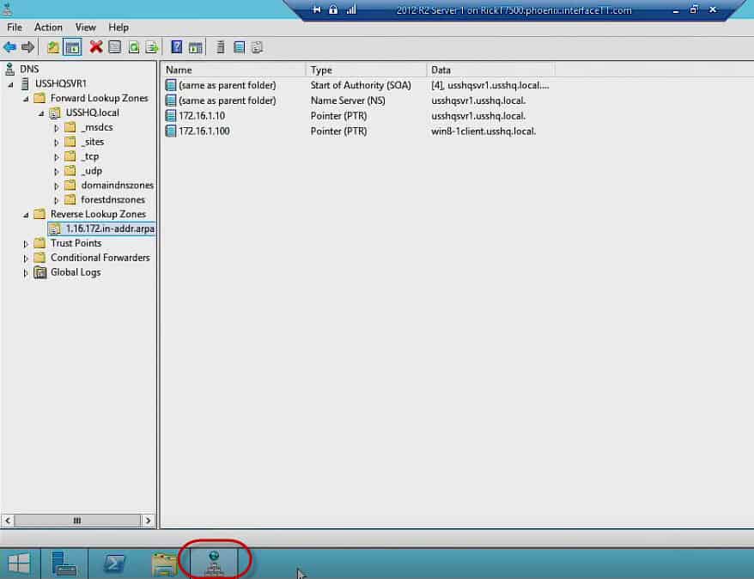This screenshot has width=754, height=579.
Task: Select the USSHQ.local zone
Action: click(93, 113)
